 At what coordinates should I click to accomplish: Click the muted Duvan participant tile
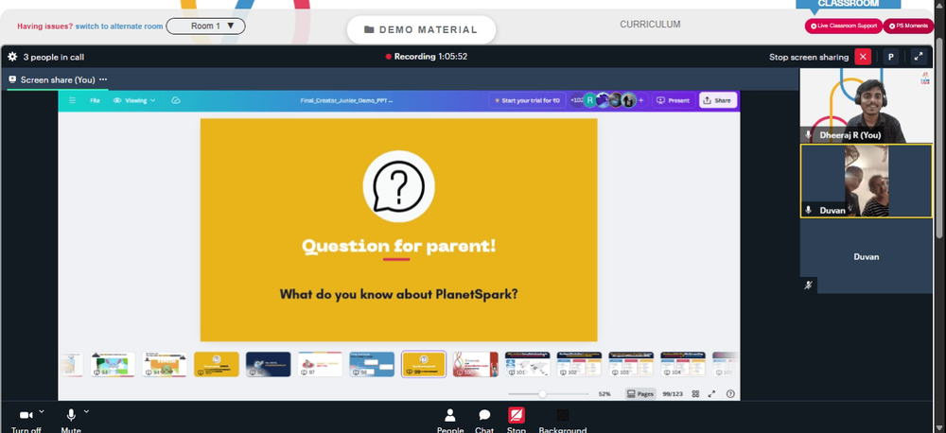[866, 256]
